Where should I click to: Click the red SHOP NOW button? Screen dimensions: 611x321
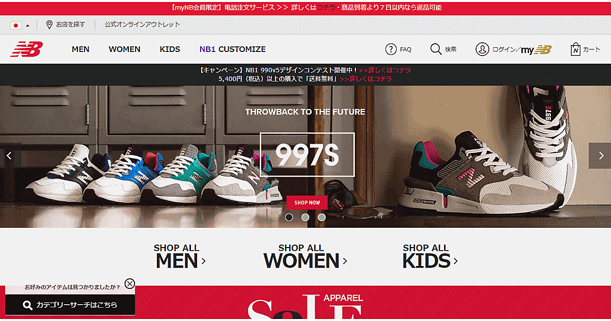click(307, 202)
